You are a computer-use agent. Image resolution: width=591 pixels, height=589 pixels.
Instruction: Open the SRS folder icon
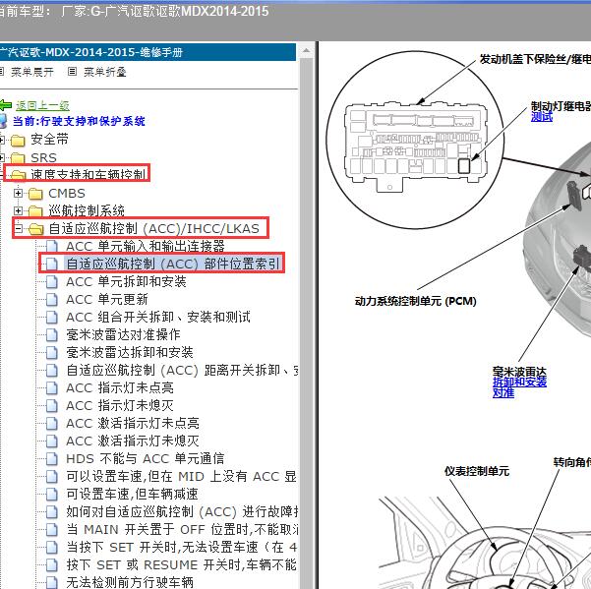(18, 158)
